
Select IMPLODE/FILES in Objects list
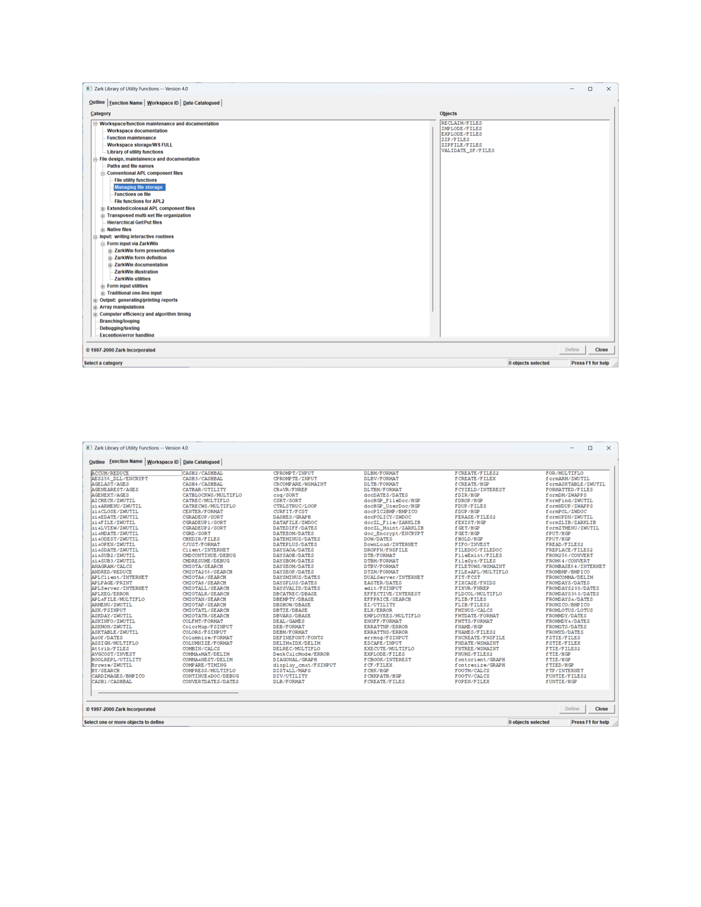pos(462,129)
